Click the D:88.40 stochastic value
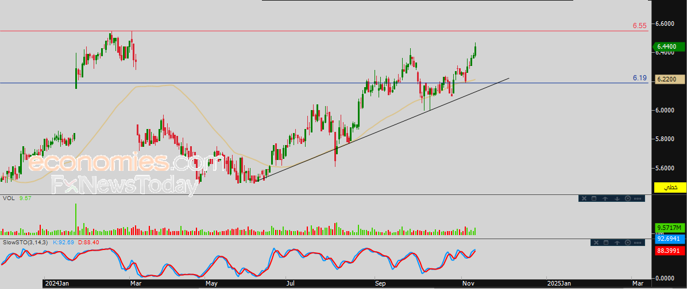Viewport: 687px width, 289px height. tap(88, 242)
